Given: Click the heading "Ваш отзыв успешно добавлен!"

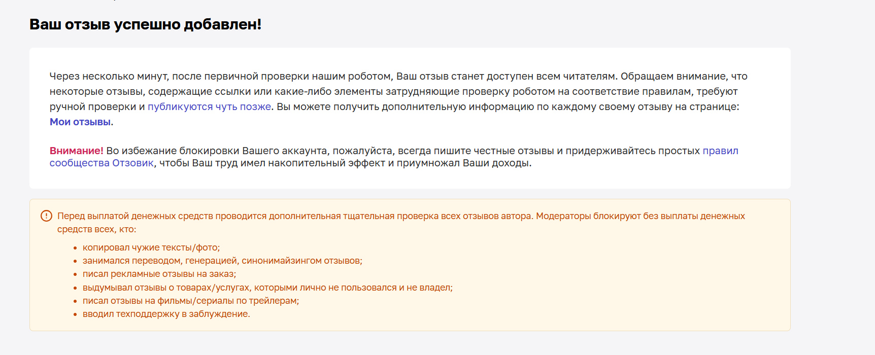Looking at the screenshot, I should tap(146, 24).
